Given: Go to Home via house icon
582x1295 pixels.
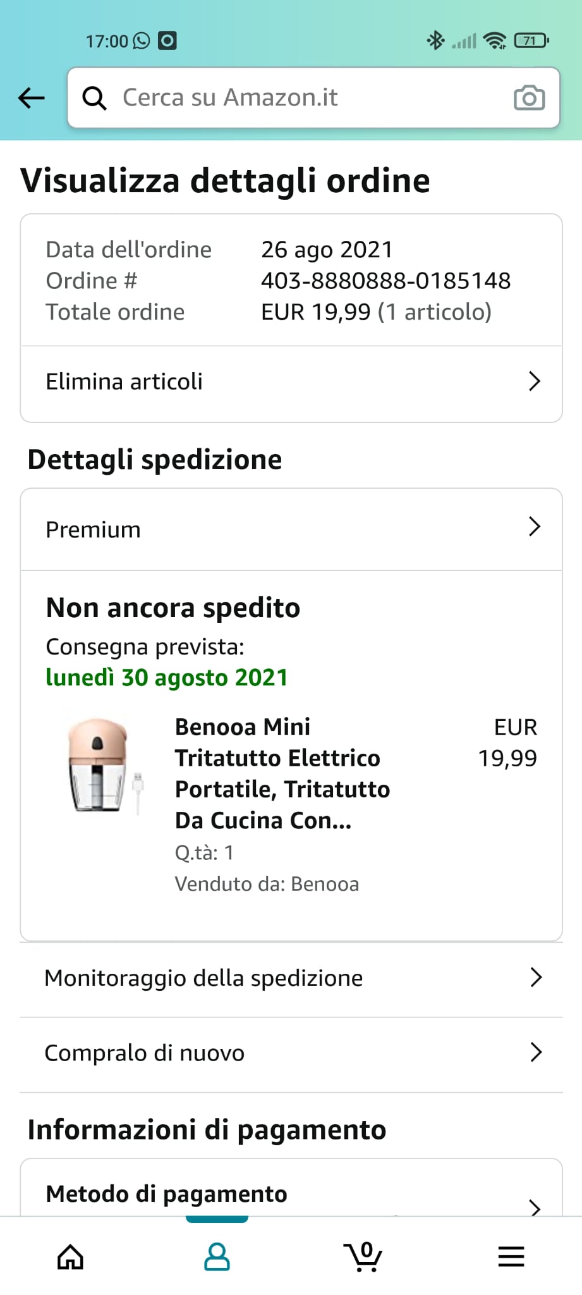Looking at the screenshot, I should (x=70, y=1256).
